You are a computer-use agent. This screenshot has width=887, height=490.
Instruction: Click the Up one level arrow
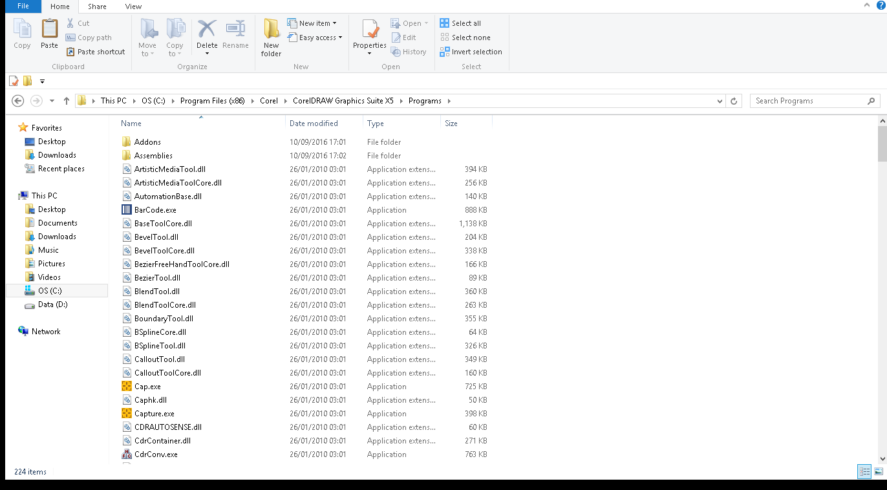tap(67, 101)
